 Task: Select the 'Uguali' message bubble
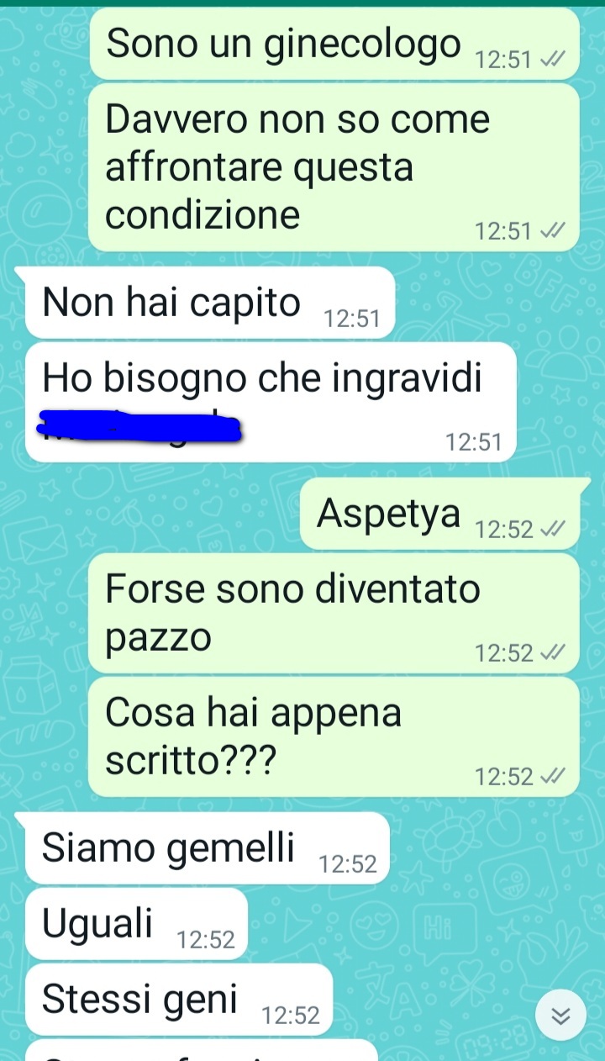coord(136,924)
